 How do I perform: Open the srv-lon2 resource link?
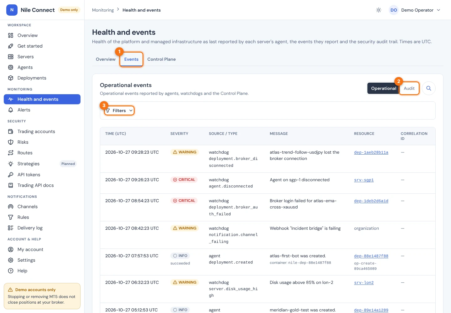pyautogui.click(x=364, y=283)
